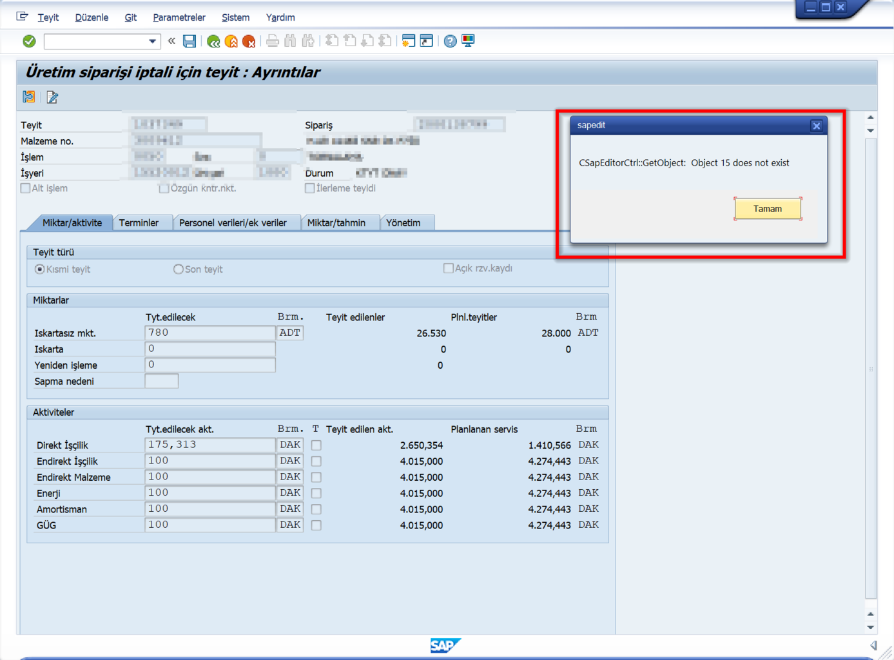The width and height of the screenshot is (894, 660).
Task: Click the scroll up arrow at top
Action: click(871, 117)
